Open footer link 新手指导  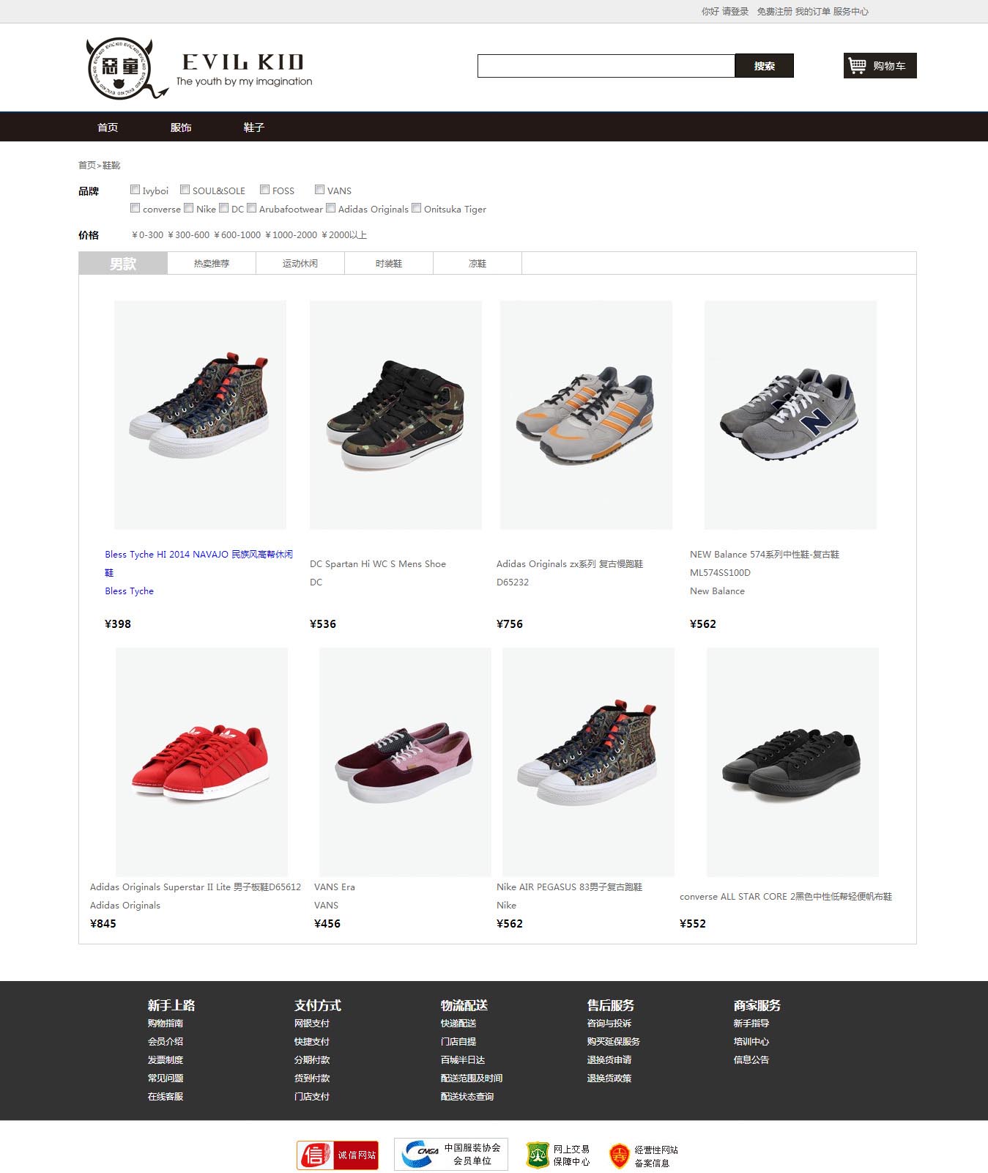point(751,1024)
